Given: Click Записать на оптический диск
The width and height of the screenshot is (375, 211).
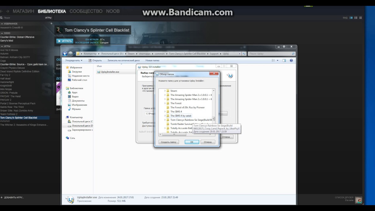Looking at the screenshot, I should tap(123, 60).
